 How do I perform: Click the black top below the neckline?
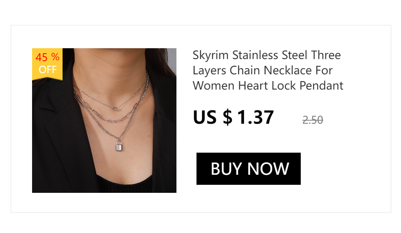click(x=125, y=185)
